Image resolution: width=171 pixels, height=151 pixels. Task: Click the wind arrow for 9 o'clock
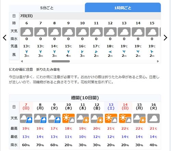(68, 52)
